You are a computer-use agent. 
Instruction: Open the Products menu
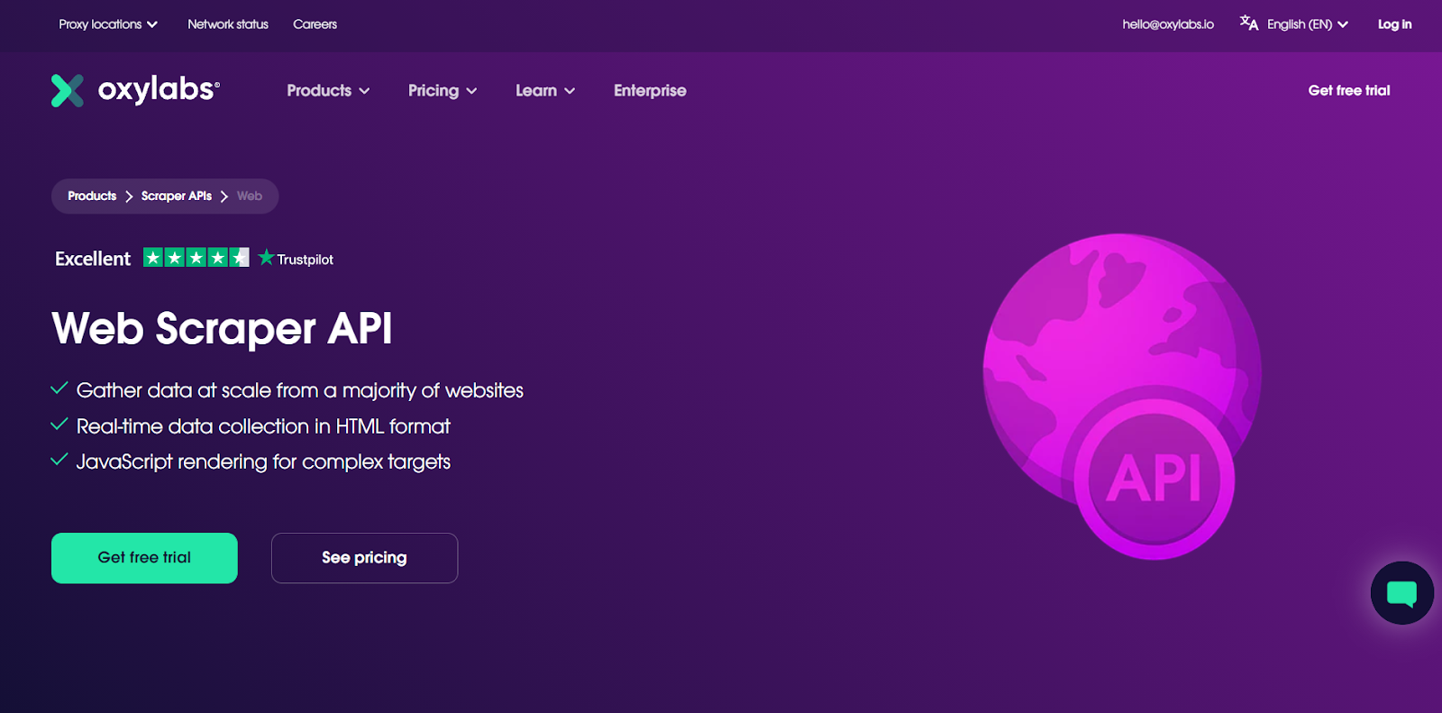(x=328, y=90)
